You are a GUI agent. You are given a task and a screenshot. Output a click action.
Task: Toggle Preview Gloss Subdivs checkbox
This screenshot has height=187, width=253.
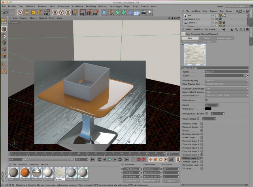[206, 114]
